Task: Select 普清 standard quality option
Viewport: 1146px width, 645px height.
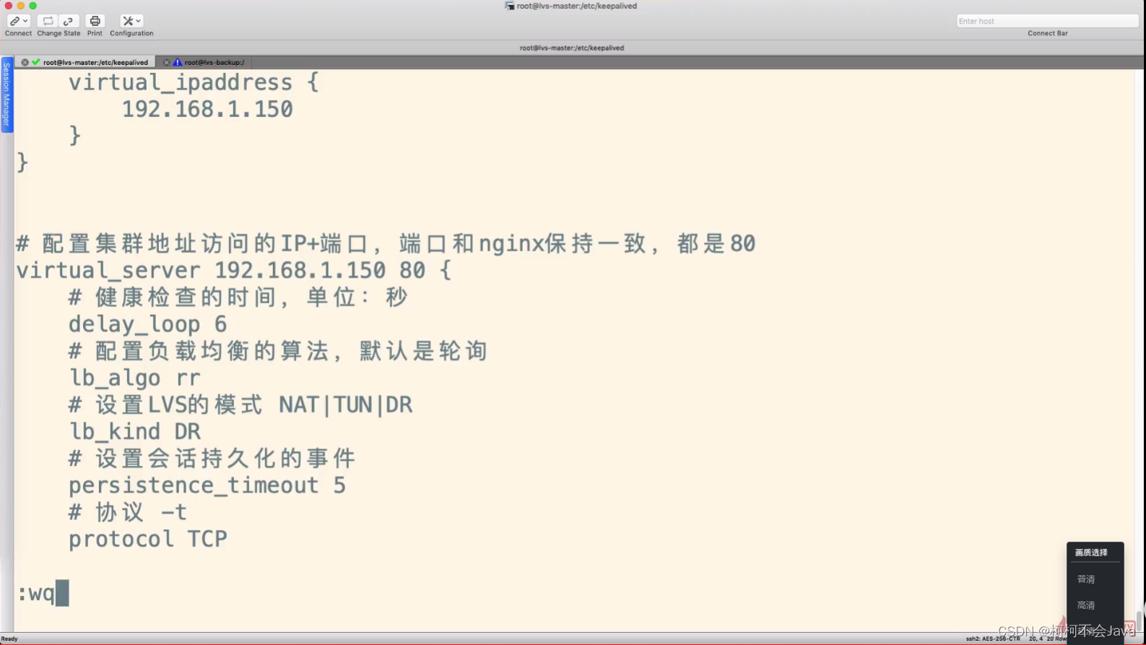Action: [x=1086, y=579]
